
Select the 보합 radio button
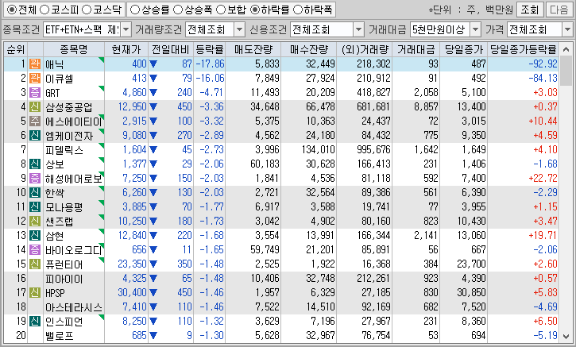(221, 10)
